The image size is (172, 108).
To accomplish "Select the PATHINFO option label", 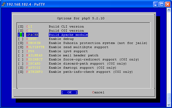I will [x=34, y=72].
